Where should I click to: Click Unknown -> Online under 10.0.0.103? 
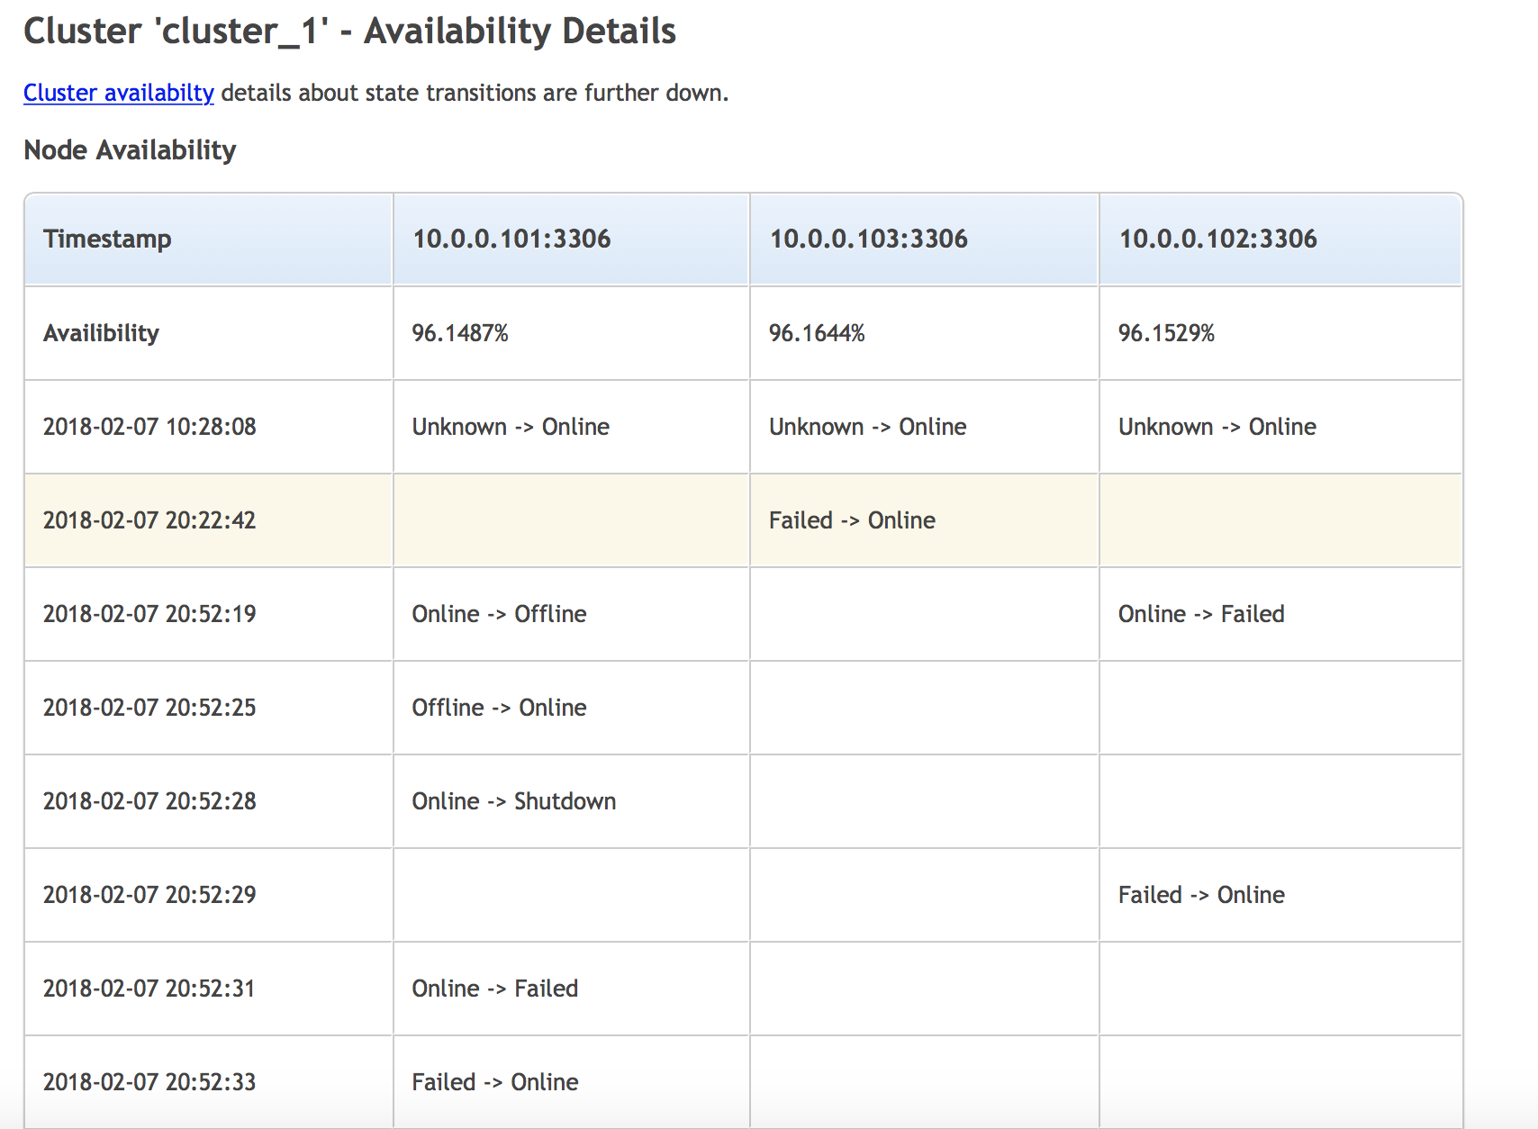tap(867, 427)
